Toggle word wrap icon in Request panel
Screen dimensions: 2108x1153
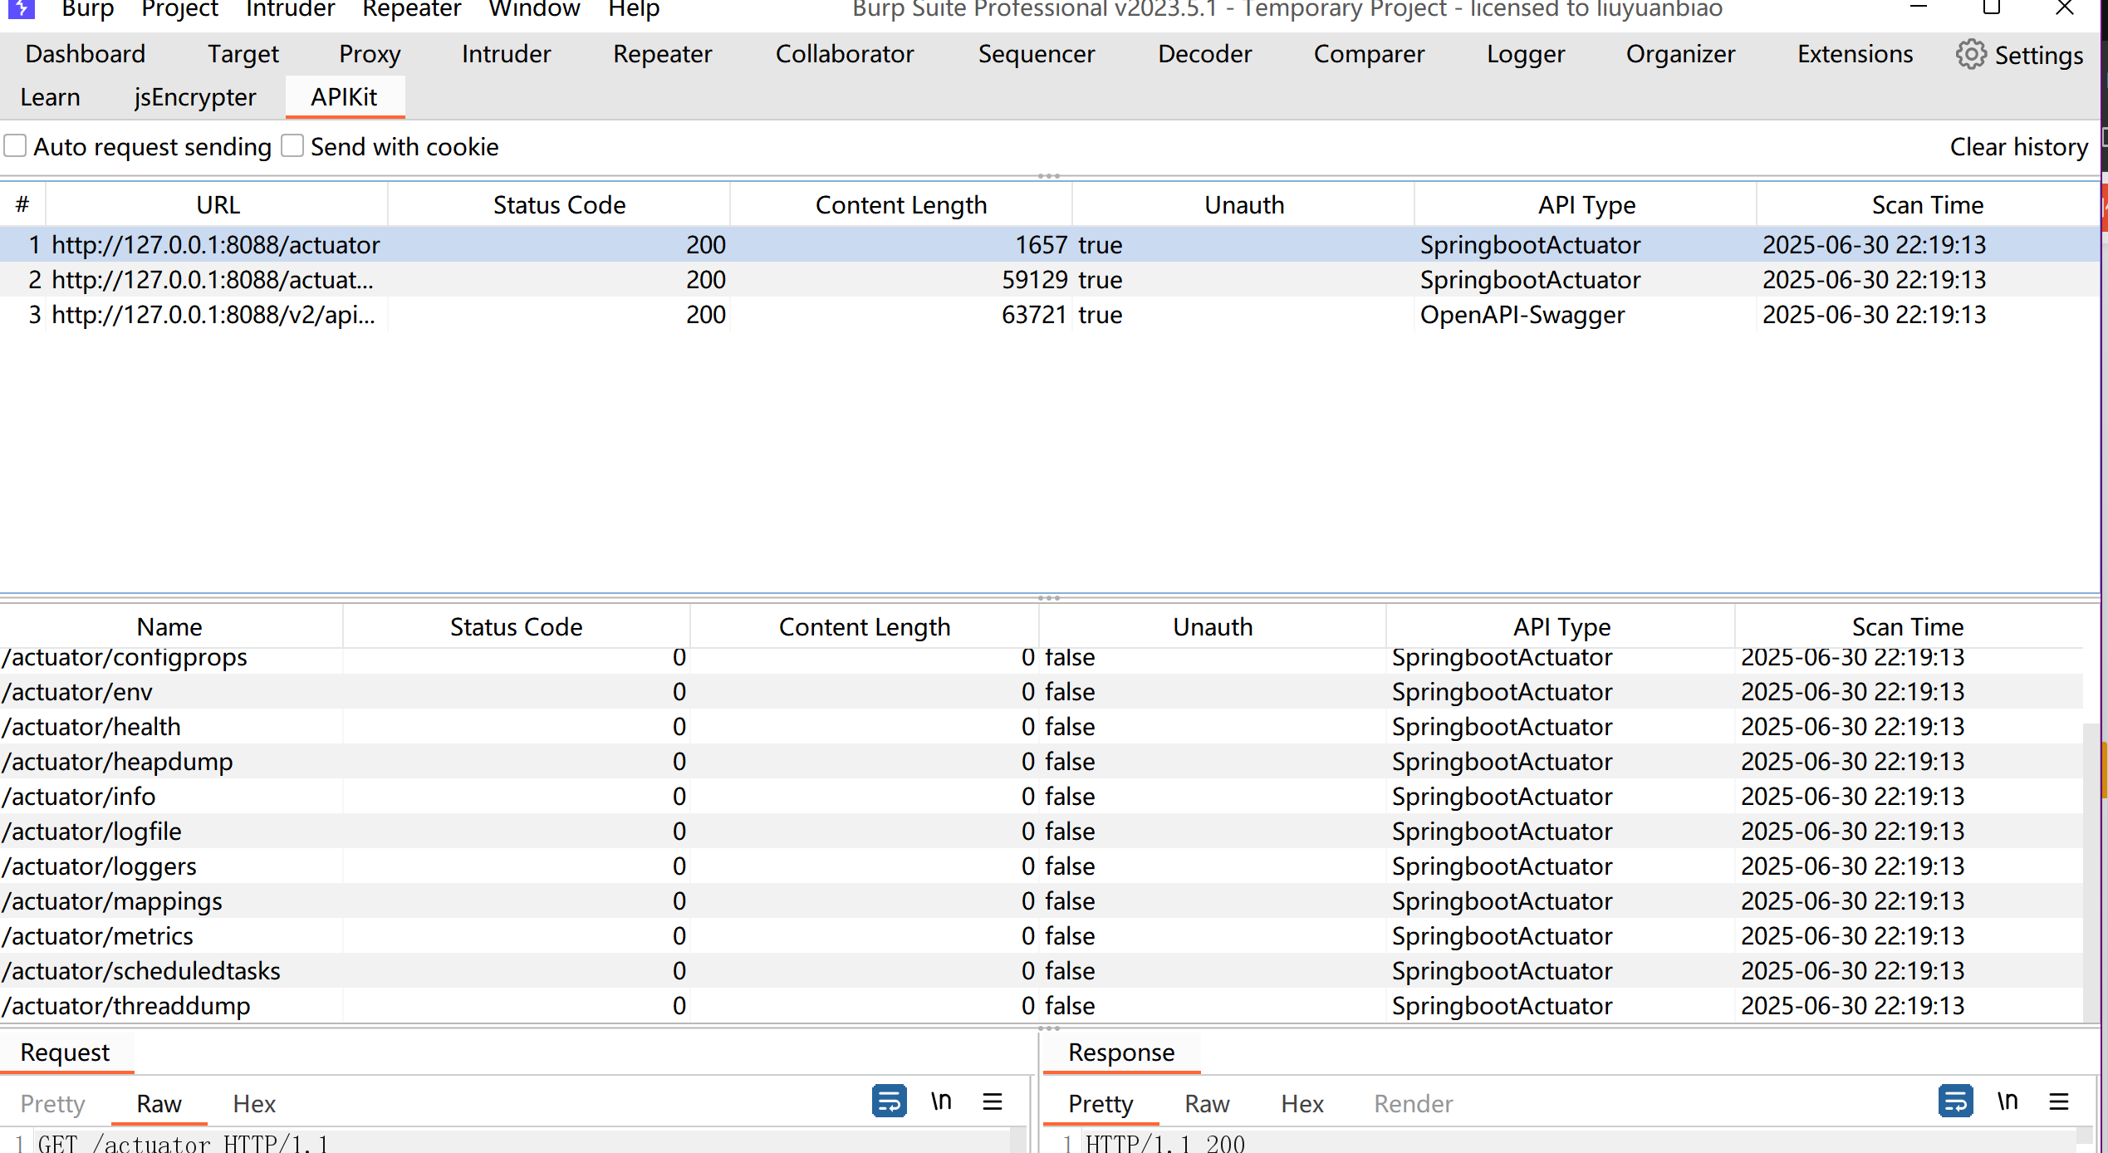tap(889, 1101)
